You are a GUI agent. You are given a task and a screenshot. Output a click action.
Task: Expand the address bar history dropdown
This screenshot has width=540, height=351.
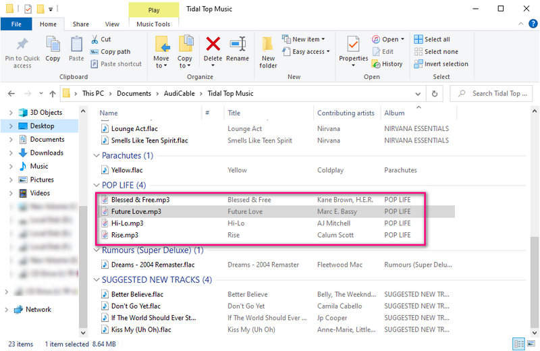(x=418, y=94)
